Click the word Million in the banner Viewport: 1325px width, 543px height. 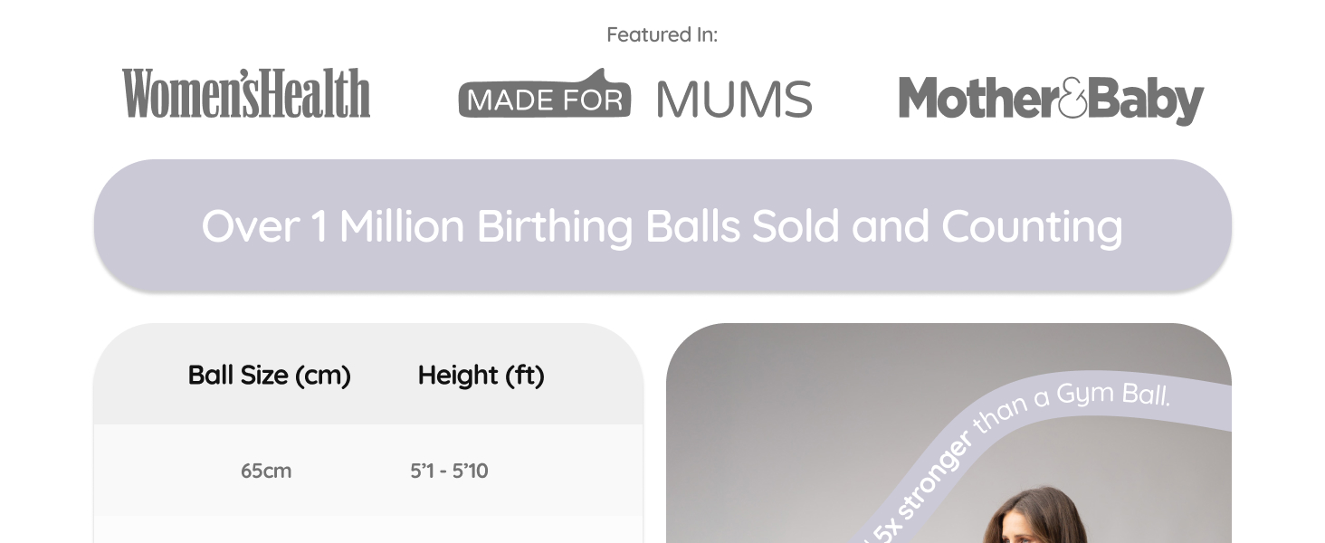pos(401,225)
